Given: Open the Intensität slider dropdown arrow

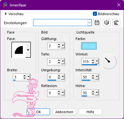Looking at the screenshot, I should pyautogui.click(x=97, y=77).
